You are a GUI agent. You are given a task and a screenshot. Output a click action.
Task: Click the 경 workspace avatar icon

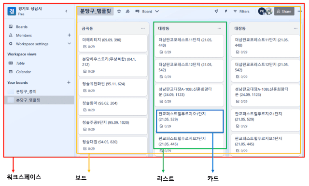pos(12,11)
